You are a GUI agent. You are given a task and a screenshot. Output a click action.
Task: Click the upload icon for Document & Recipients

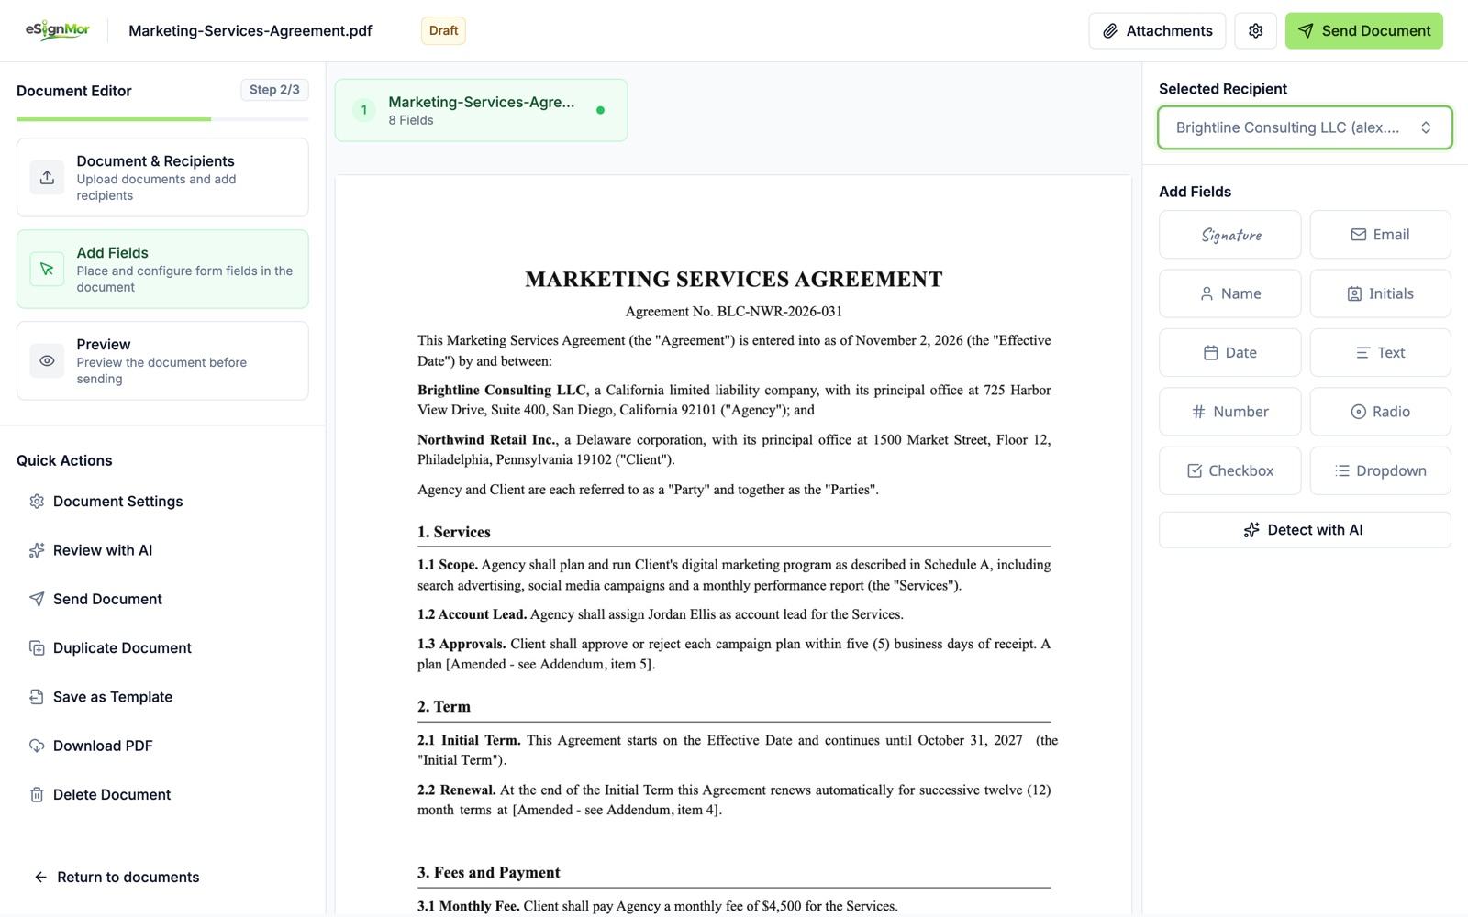click(x=47, y=178)
